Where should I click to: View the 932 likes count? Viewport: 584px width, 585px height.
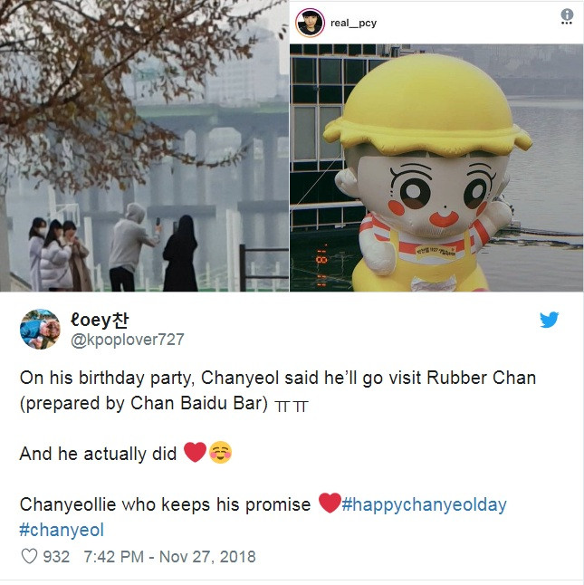click(56, 557)
